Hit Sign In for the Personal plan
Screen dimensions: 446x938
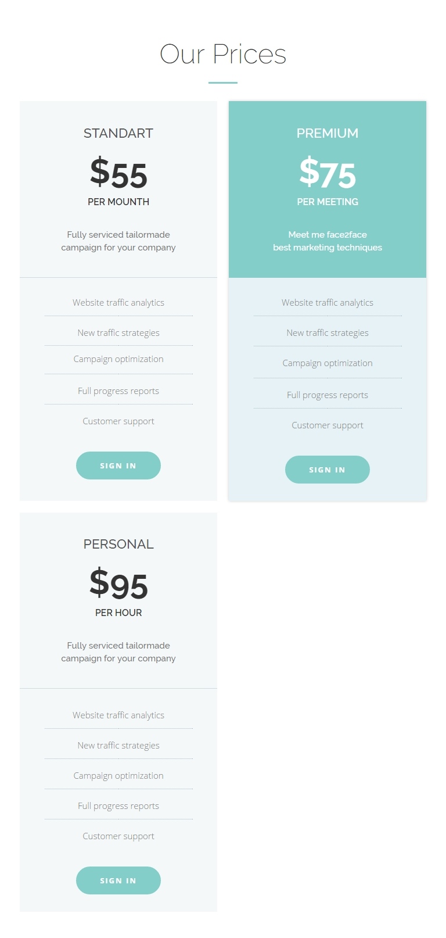[118, 880]
